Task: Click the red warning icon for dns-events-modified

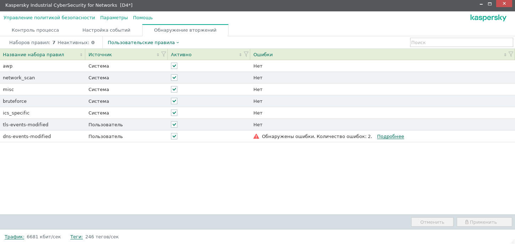Action: tap(256, 136)
